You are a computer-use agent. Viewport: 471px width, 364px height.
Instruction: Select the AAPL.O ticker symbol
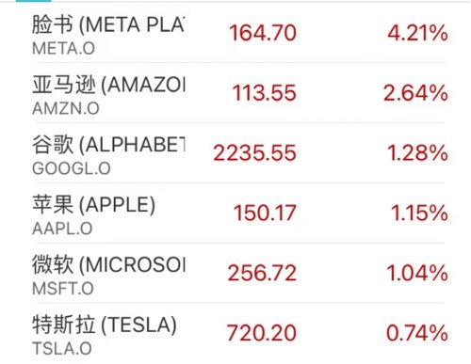point(62,229)
